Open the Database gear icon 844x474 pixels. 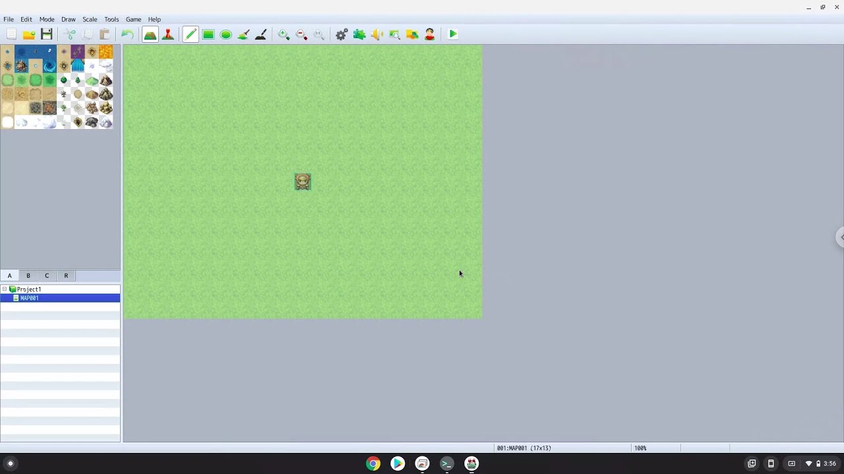click(x=342, y=34)
